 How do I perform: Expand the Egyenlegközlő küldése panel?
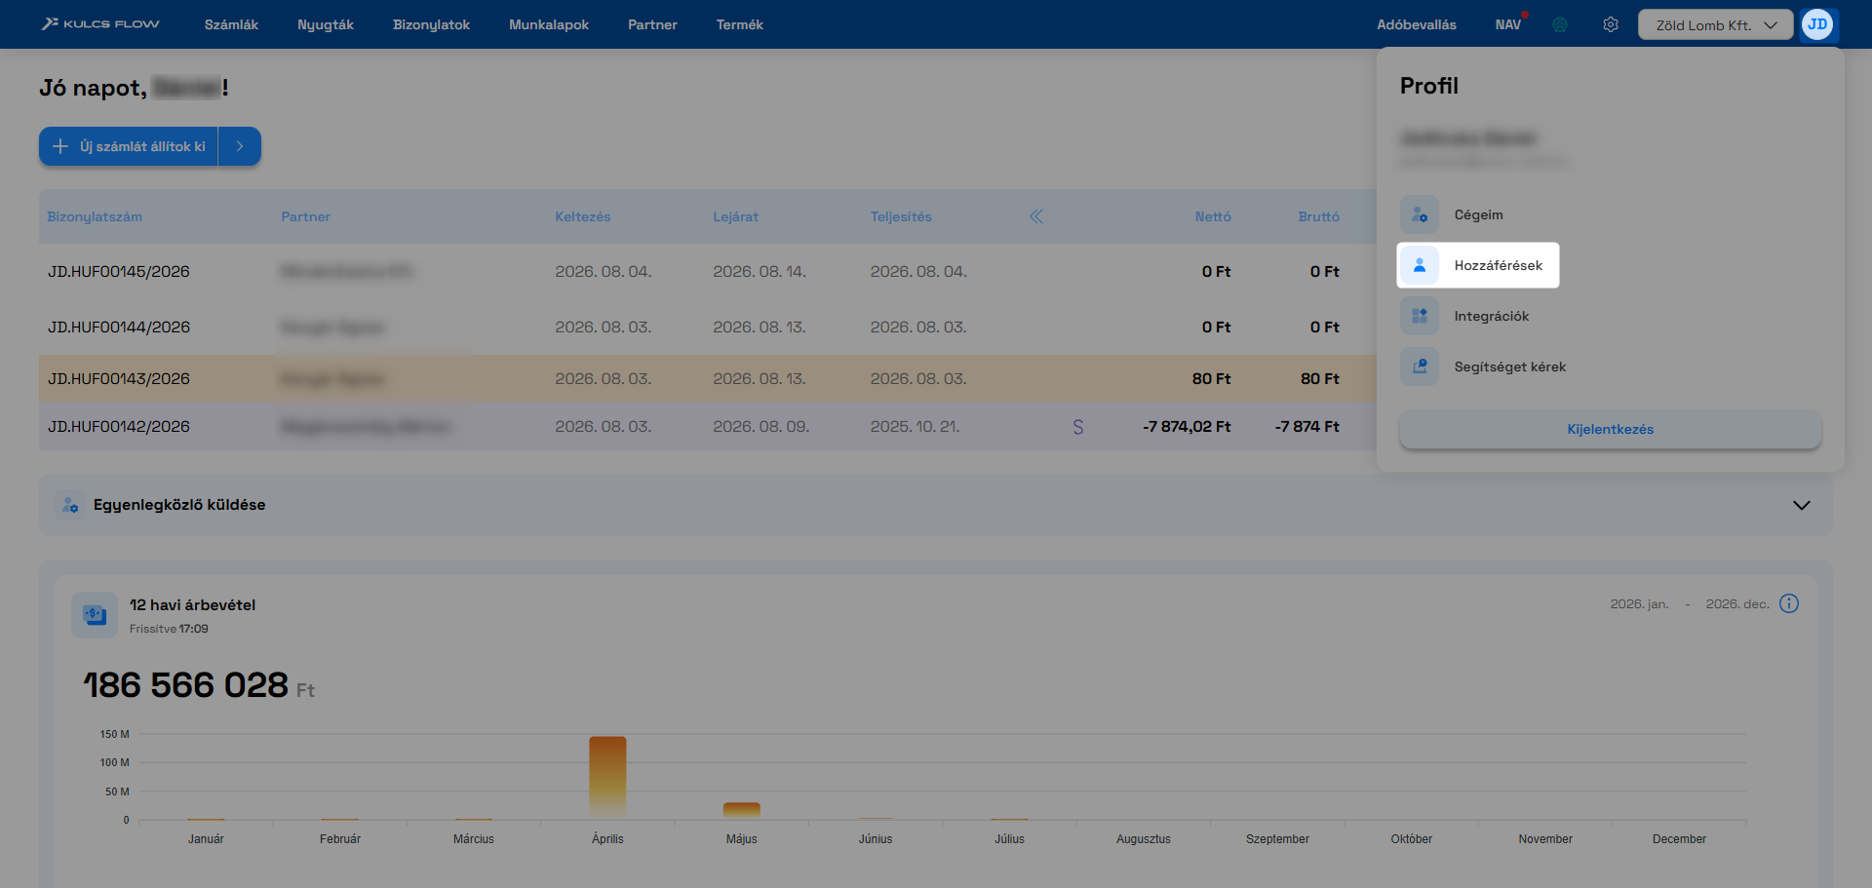(1801, 505)
